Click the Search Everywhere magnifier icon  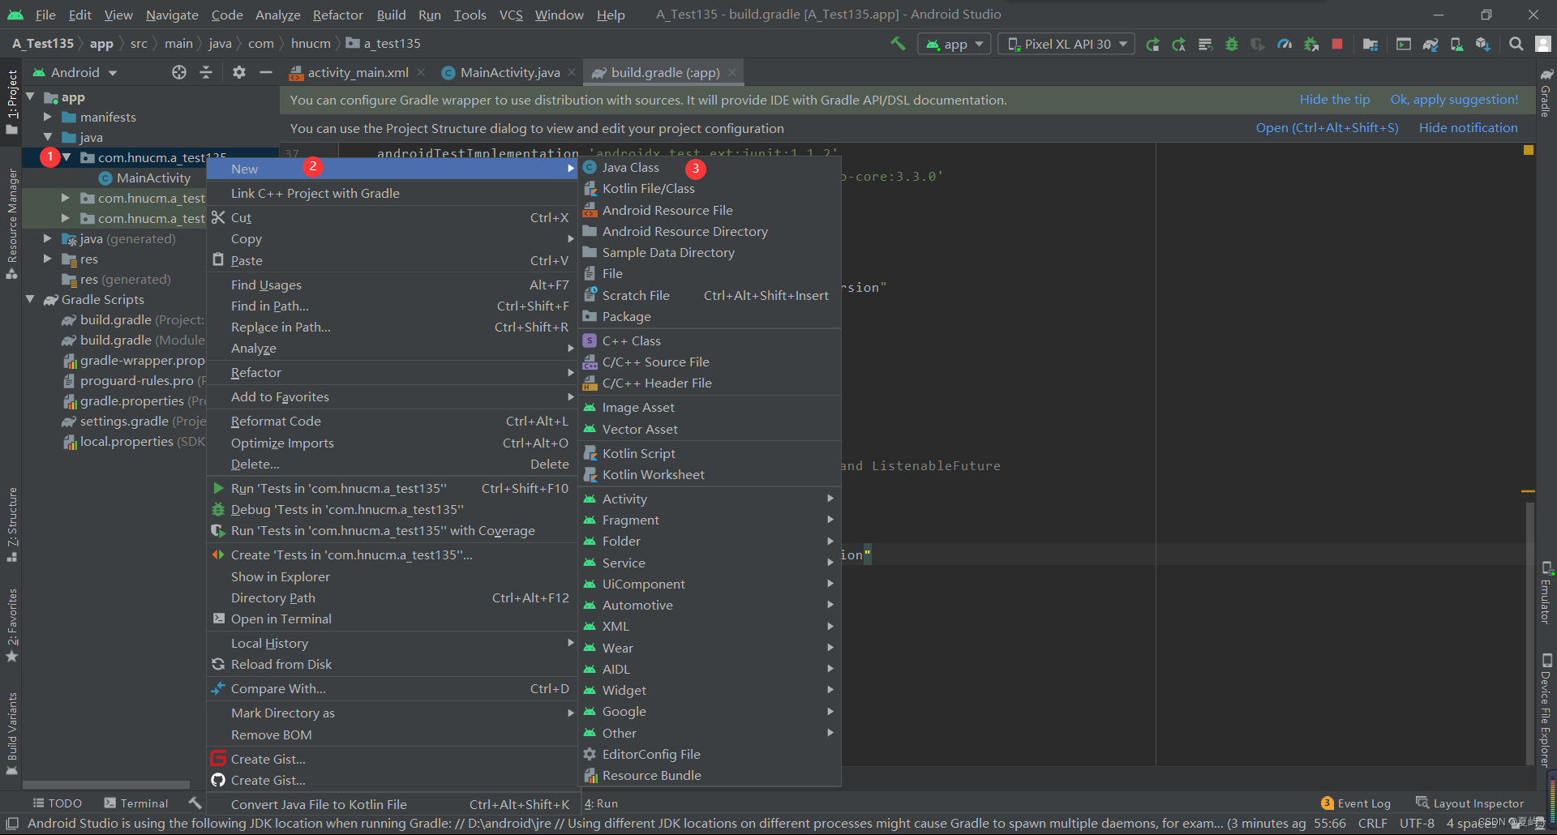pyautogui.click(x=1516, y=44)
